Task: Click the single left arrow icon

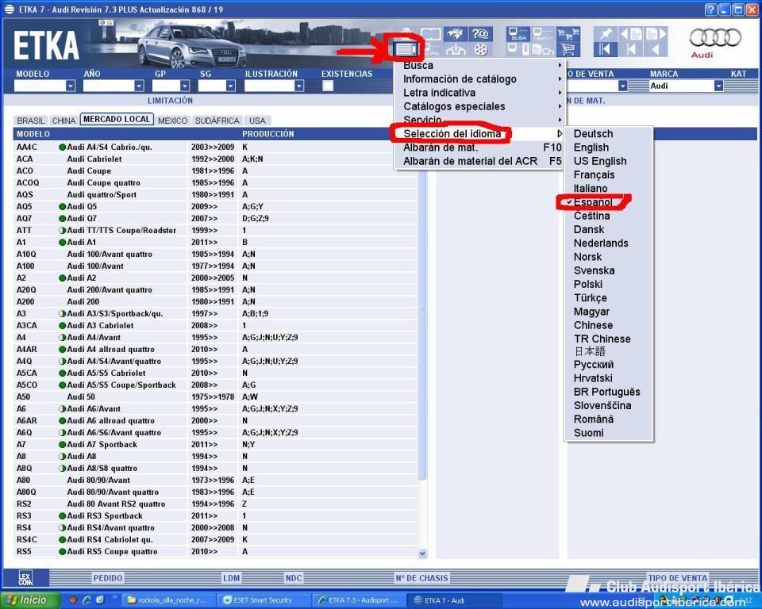Action: [656, 49]
